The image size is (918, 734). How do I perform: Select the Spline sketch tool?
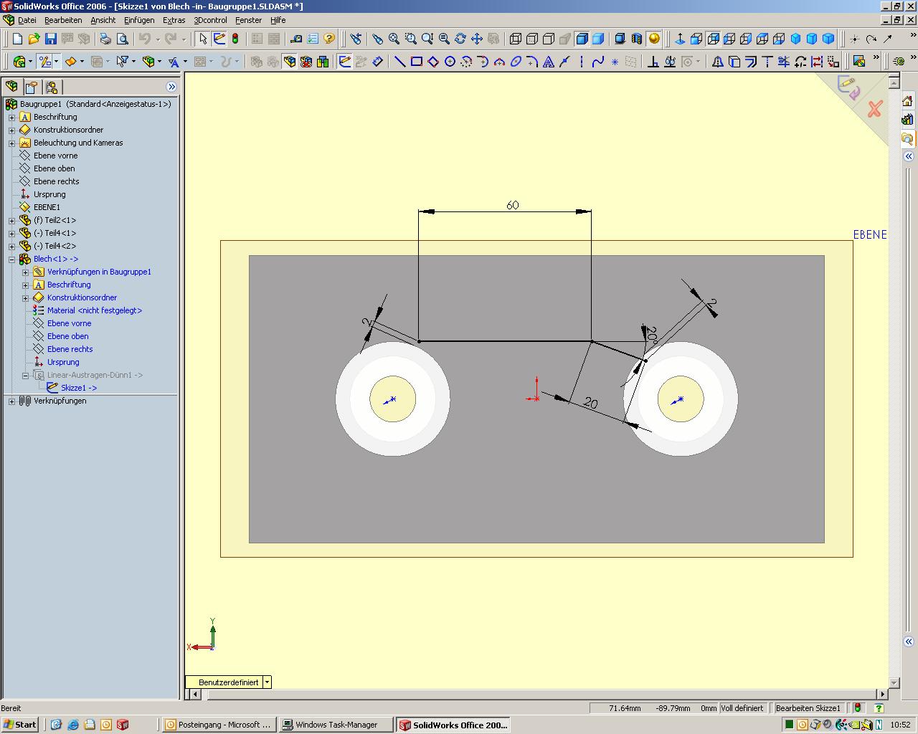597,62
